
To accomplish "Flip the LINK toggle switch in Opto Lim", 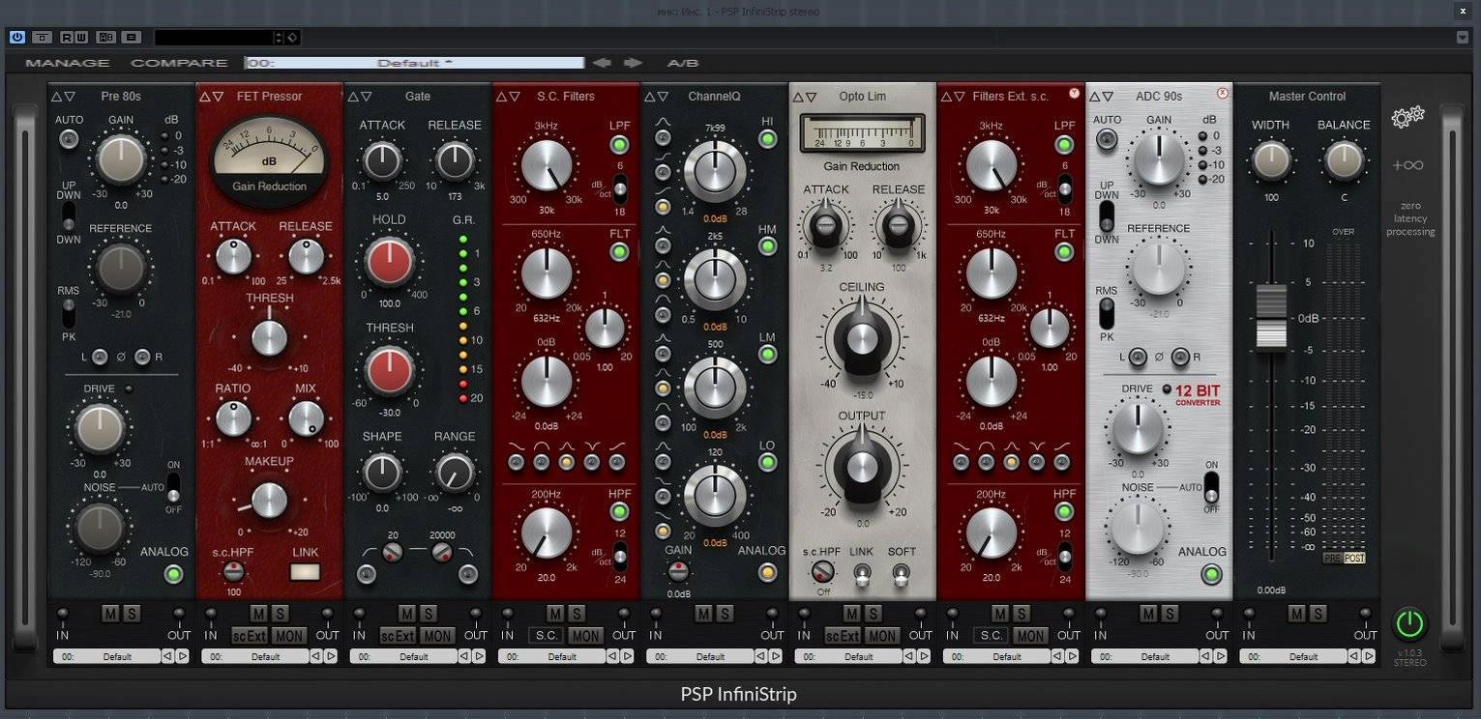I will (x=861, y=576).
